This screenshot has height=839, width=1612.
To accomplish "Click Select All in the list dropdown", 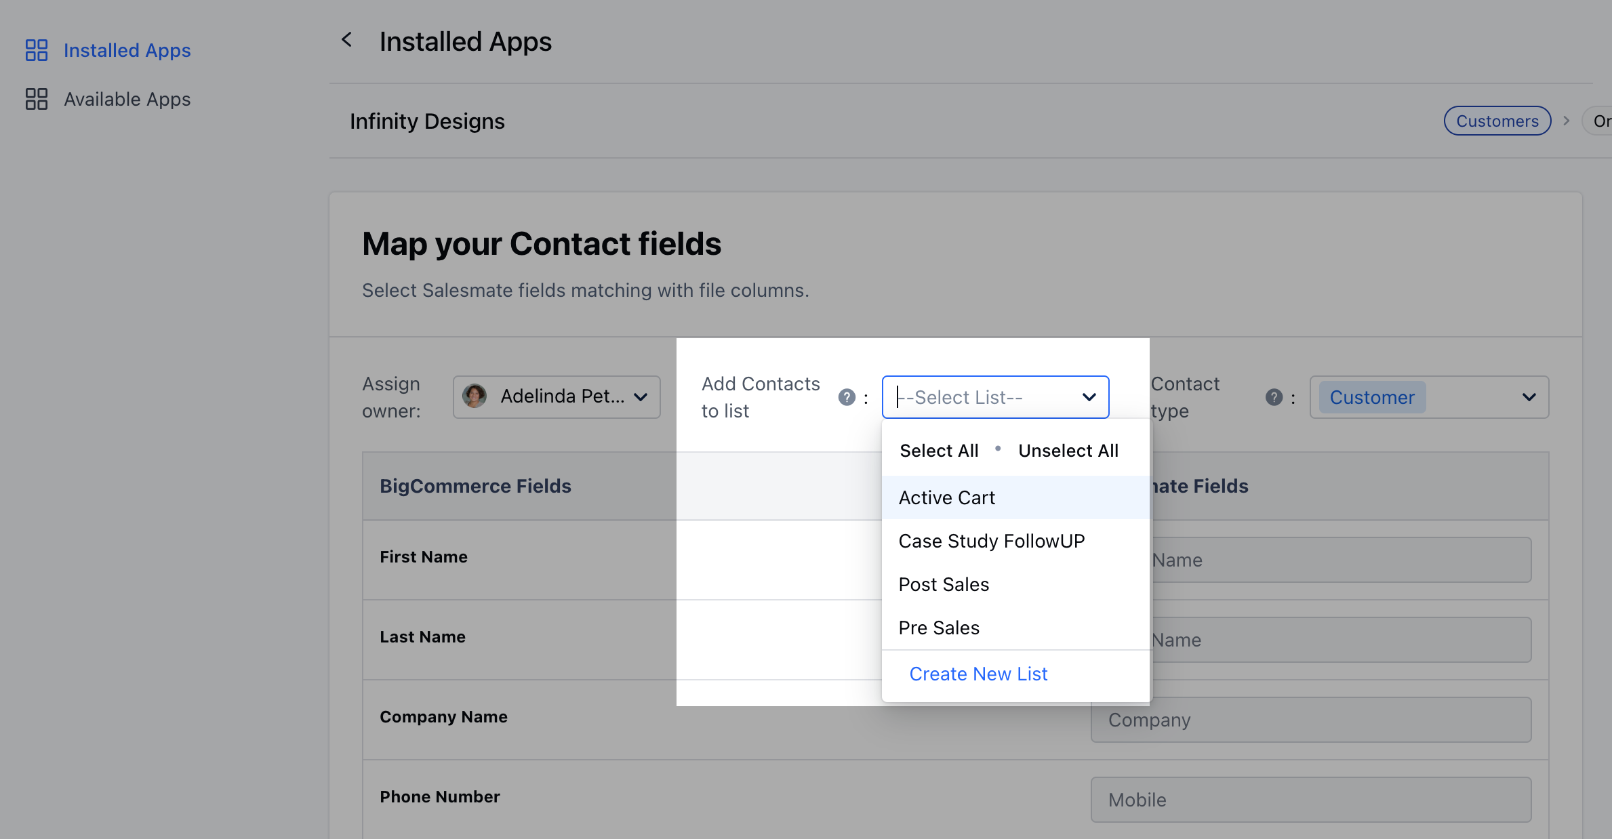I will coord(939,451).
